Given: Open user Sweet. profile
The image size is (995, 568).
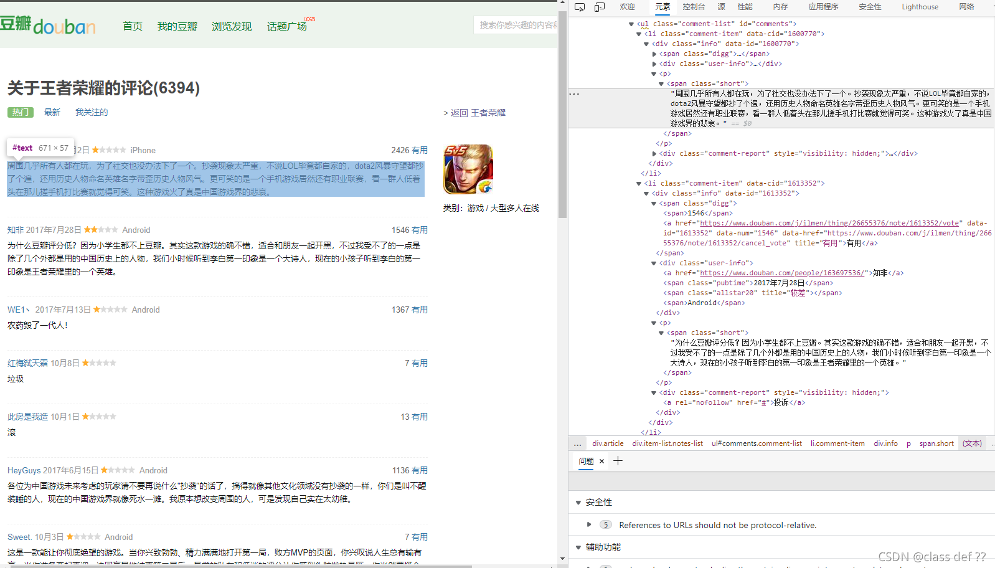Looking at the screenshot, I should pyautogui.click(x=19, y=537).
